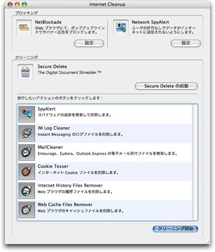215x252 pixels.
Task: Select the Internet History Files Remover icon
Action: coord(27,191)
